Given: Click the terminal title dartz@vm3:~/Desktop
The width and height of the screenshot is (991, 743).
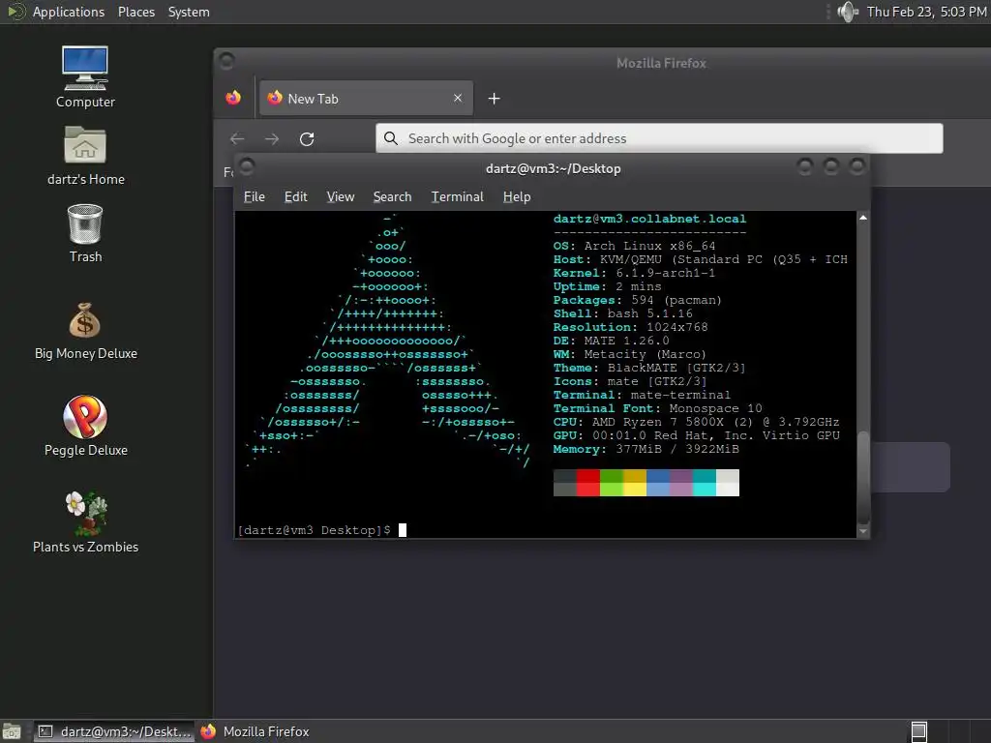Looking at the screenshot, I should tap(553, 168).
